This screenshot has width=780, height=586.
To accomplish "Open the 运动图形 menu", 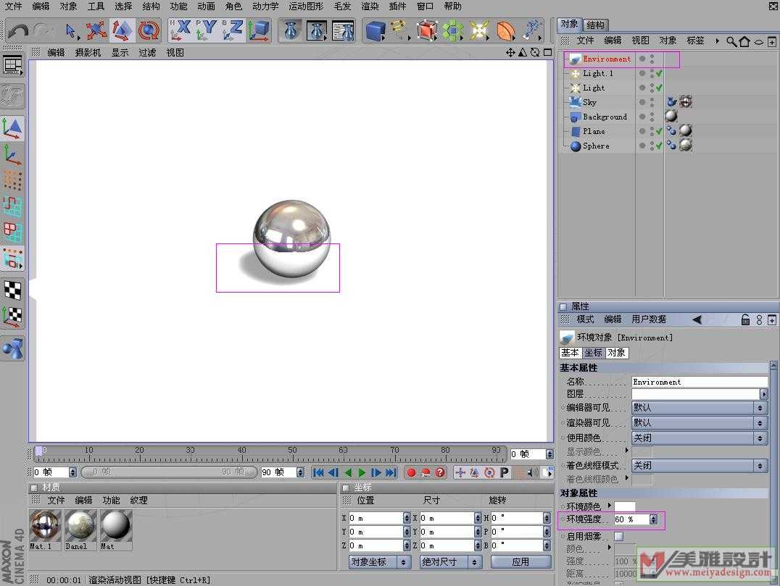I will pos(306,7).
